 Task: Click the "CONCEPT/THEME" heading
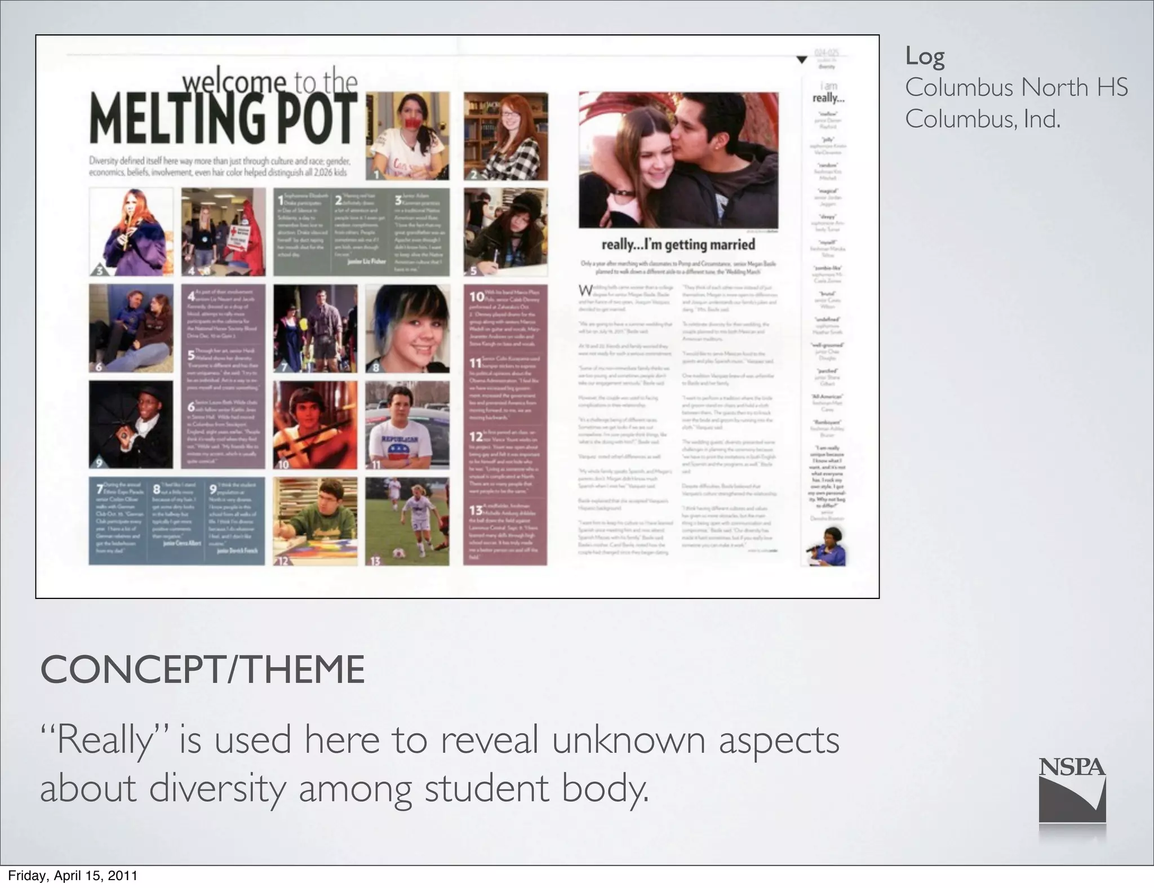(x=202, y=669)
